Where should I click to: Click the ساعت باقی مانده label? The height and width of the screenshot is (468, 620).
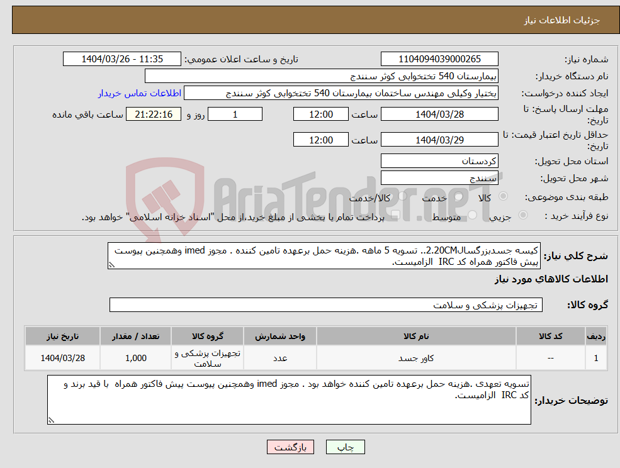click(x=87, y=114)
